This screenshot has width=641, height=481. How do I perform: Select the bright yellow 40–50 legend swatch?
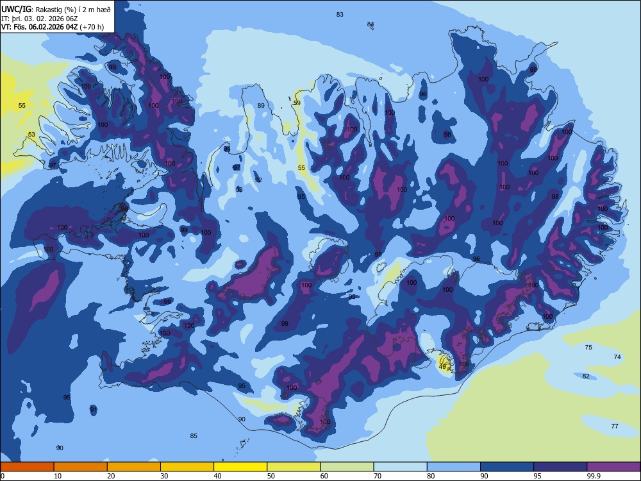240,467
